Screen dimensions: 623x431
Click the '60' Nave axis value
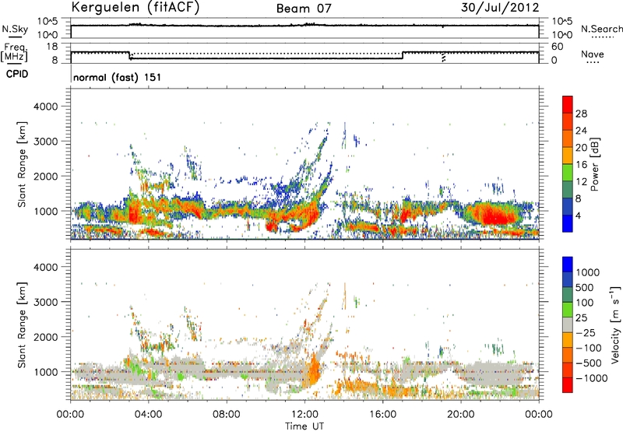pos(557,47)
